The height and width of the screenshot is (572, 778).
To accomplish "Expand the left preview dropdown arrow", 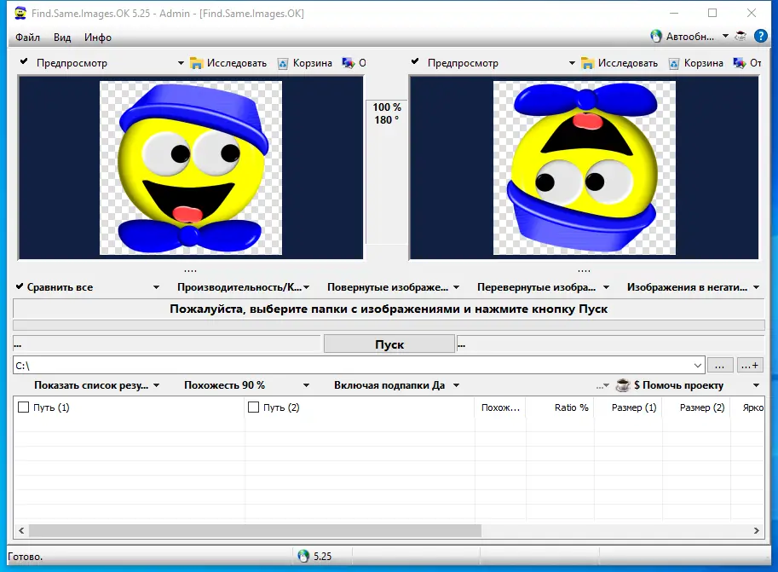I will pyautogui.click(x=181, y=63).
